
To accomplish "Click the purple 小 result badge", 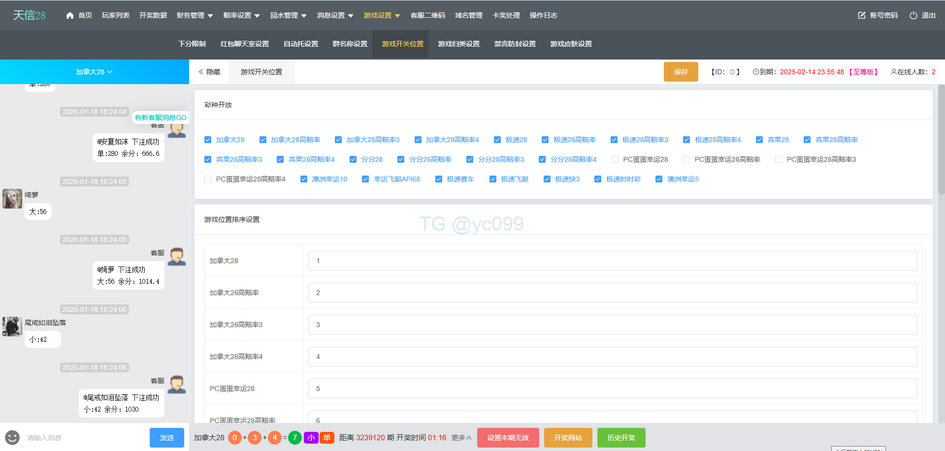I will coord(311,437).
